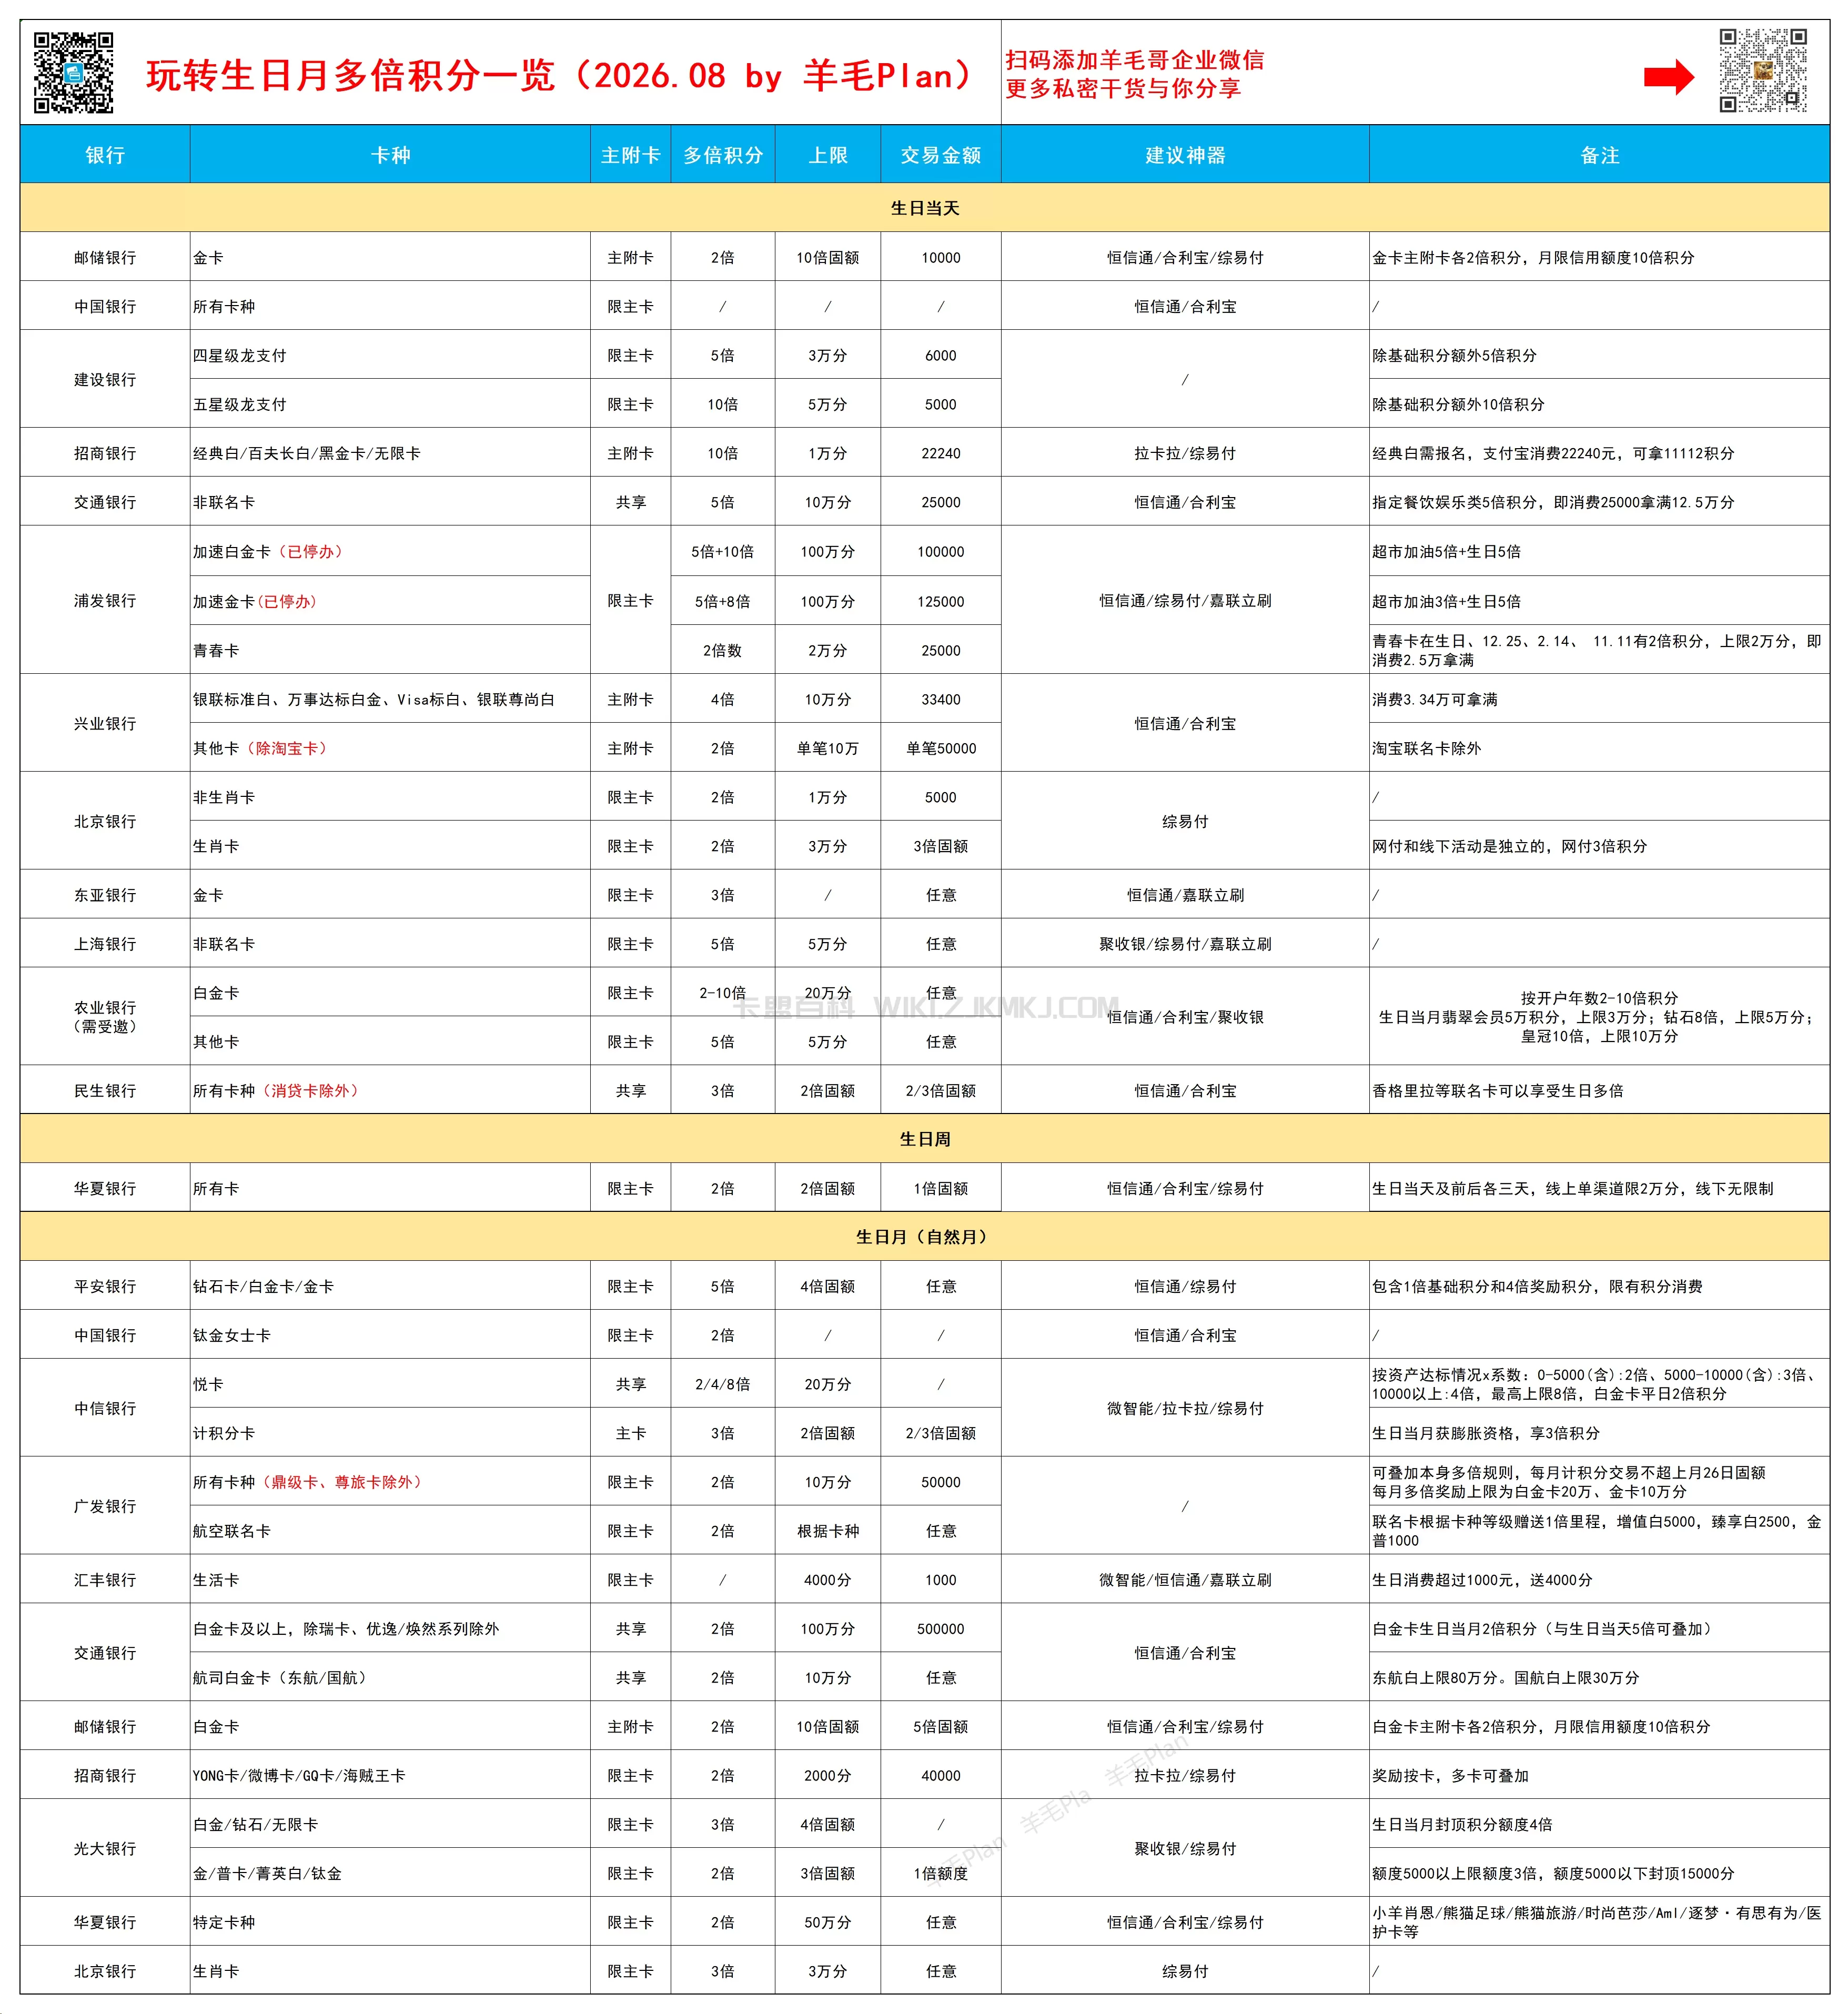Click the "卡种" column header
This screenshot has width=1848, height=2014.
coord(390,155)
